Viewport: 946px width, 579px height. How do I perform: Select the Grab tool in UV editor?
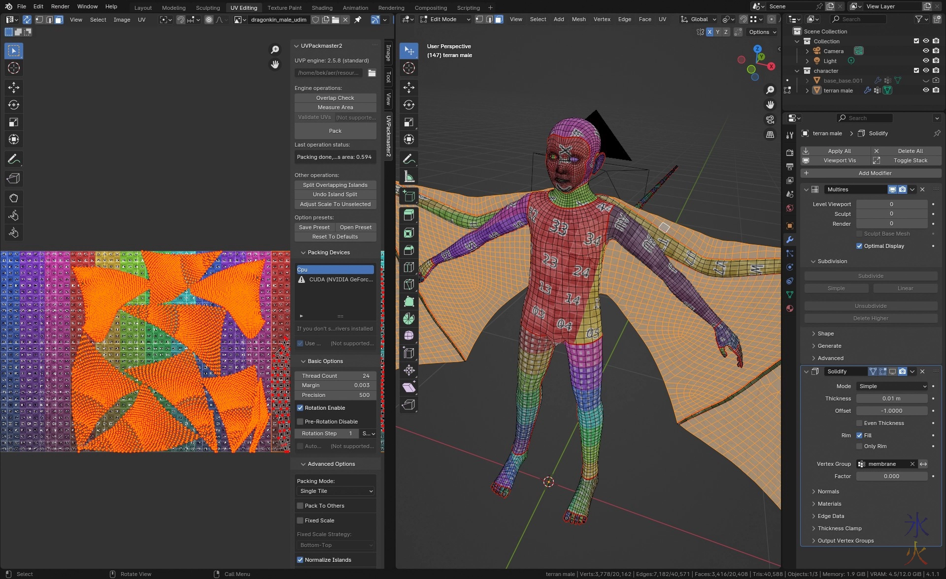14,198
